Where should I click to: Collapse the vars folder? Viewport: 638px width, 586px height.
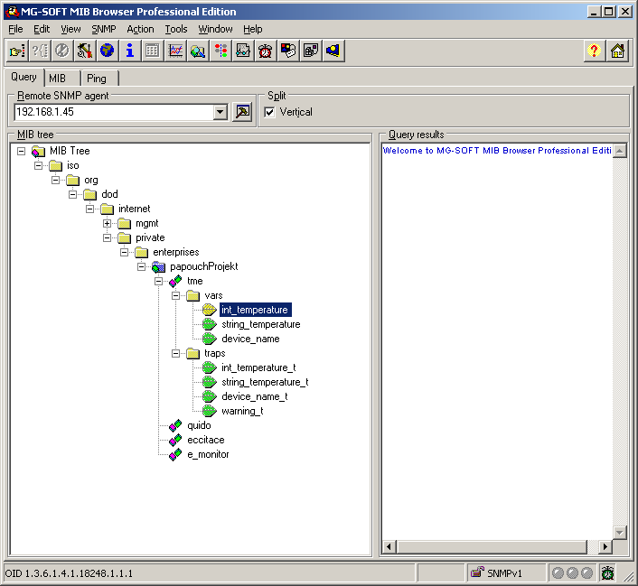click(175, 295)
